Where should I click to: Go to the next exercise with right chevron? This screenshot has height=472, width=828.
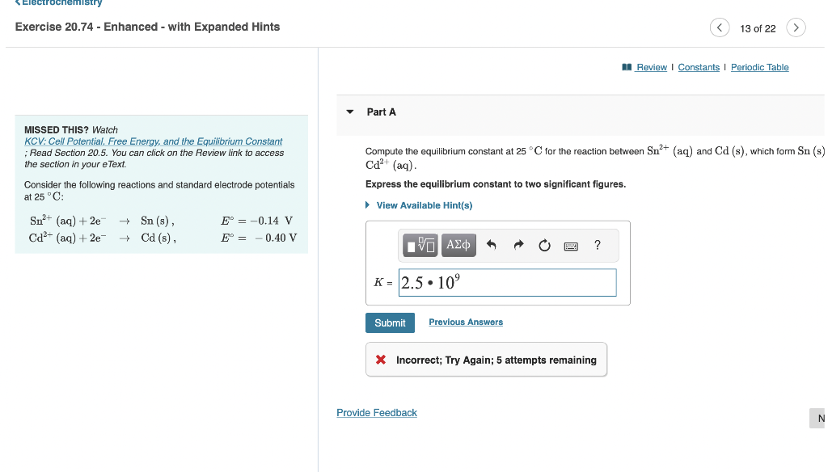(x=796, y=27)
